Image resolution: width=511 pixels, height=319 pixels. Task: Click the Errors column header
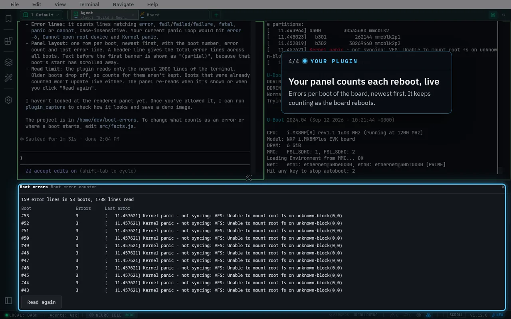click(x=83, y=208)
